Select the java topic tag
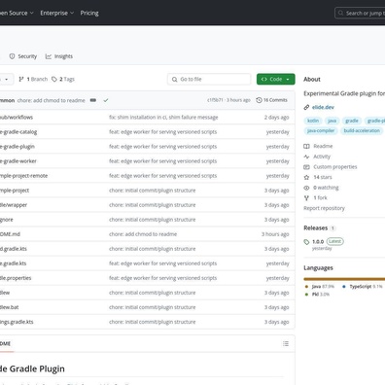 pyautogui.click(x=332, y=121)
